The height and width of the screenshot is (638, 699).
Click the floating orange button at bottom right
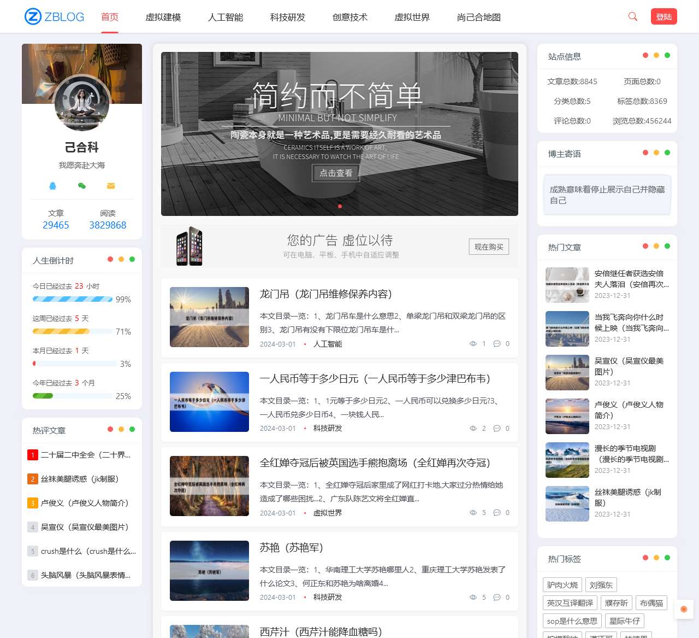click(683, 608)
